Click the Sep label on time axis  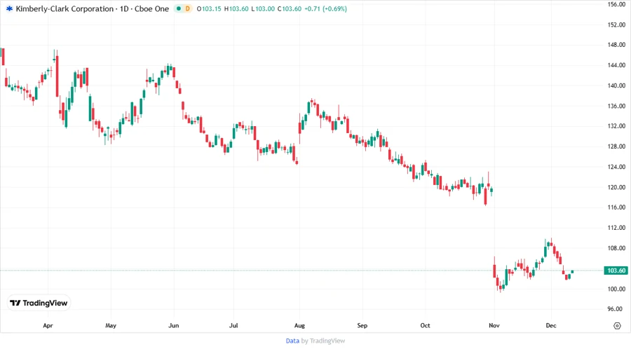pos(362,326)
